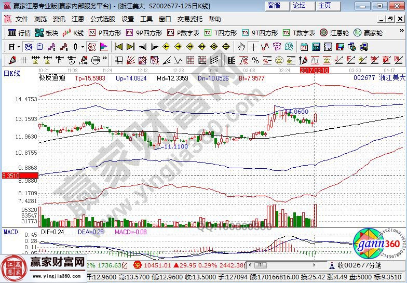Click scrollbar right arrow in status bar

pyautogui.click(x=315, y=265)
